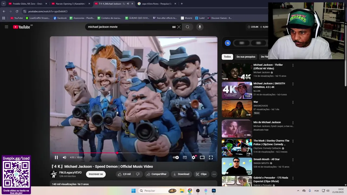347x195 pixels.
Task: Run search with the magnifier button
Action: 188,27
